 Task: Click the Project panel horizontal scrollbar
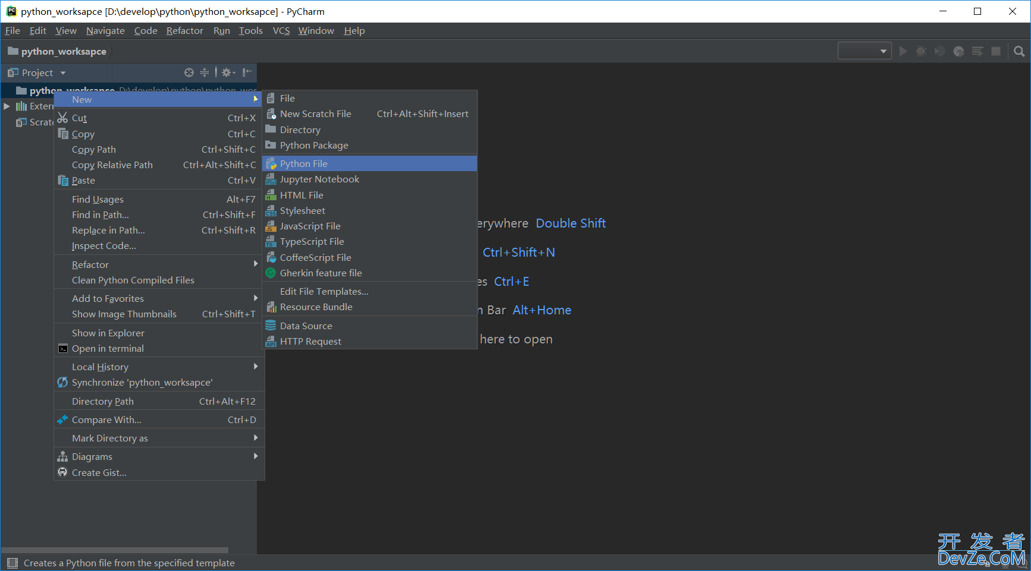click(115, 550)
